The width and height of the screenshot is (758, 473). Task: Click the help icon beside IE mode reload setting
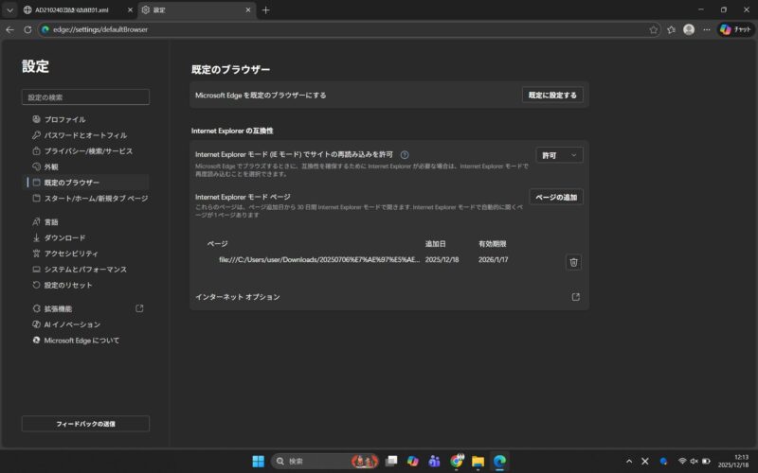coord(405,155)
